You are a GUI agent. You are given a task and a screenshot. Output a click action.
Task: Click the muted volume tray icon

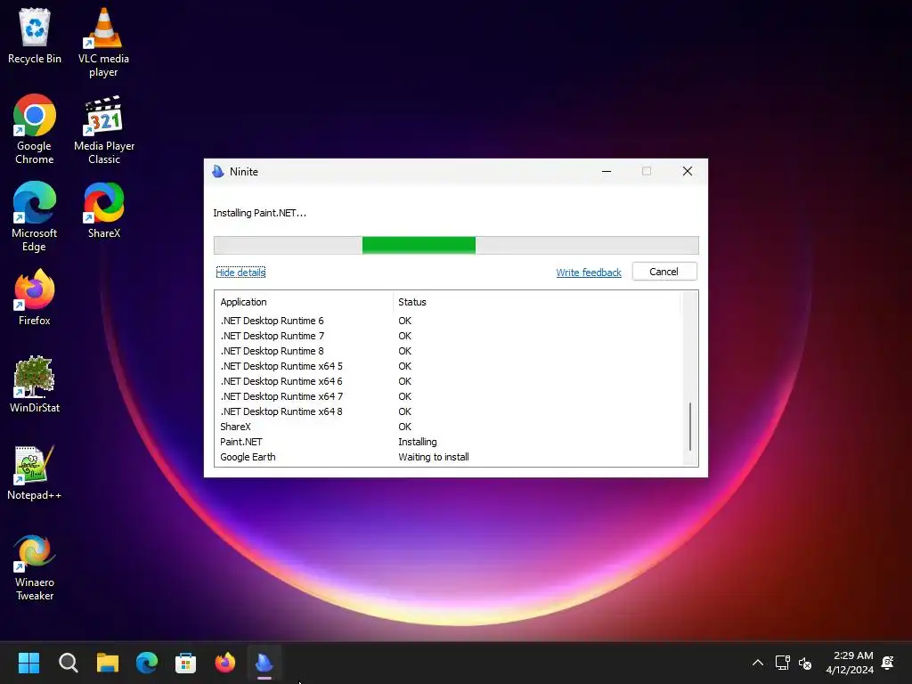[x=805, y=663]
